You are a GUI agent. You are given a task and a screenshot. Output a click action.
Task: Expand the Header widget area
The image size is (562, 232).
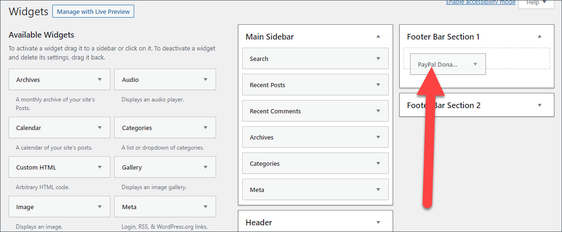click(x=378, y=222)
